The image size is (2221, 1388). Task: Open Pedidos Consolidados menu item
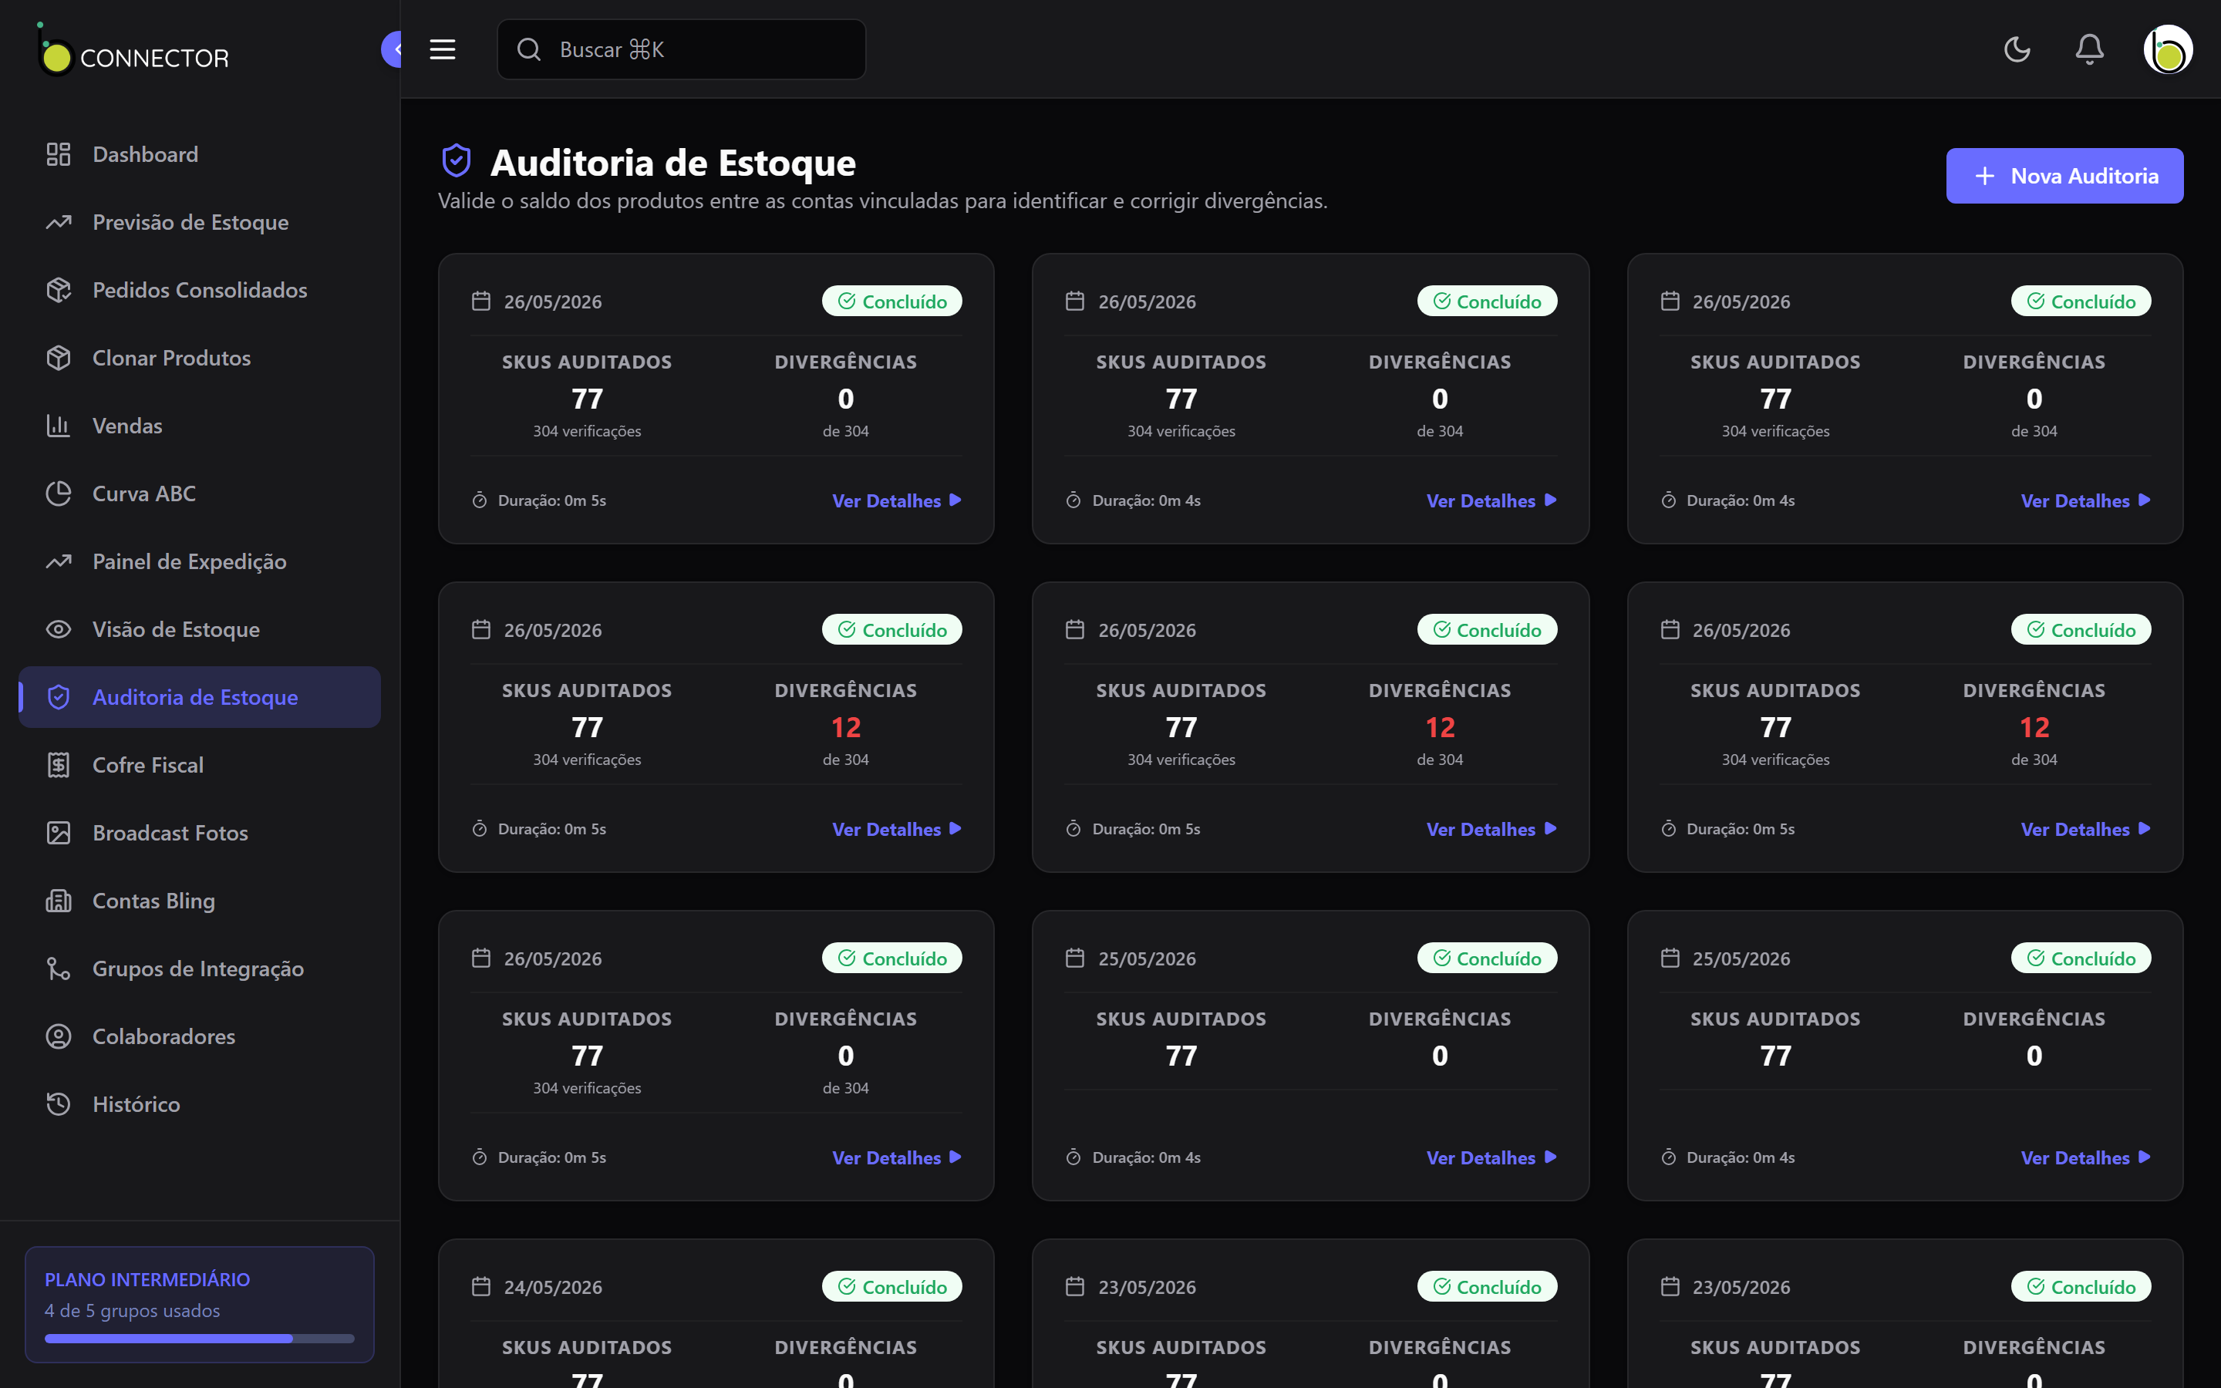tap(199, 290)
